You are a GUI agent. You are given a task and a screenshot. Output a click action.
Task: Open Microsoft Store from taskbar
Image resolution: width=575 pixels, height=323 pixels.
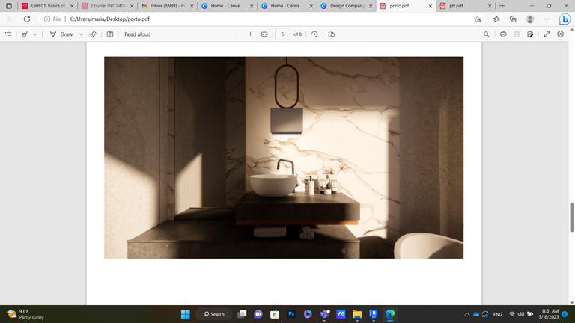coord(275,314)
